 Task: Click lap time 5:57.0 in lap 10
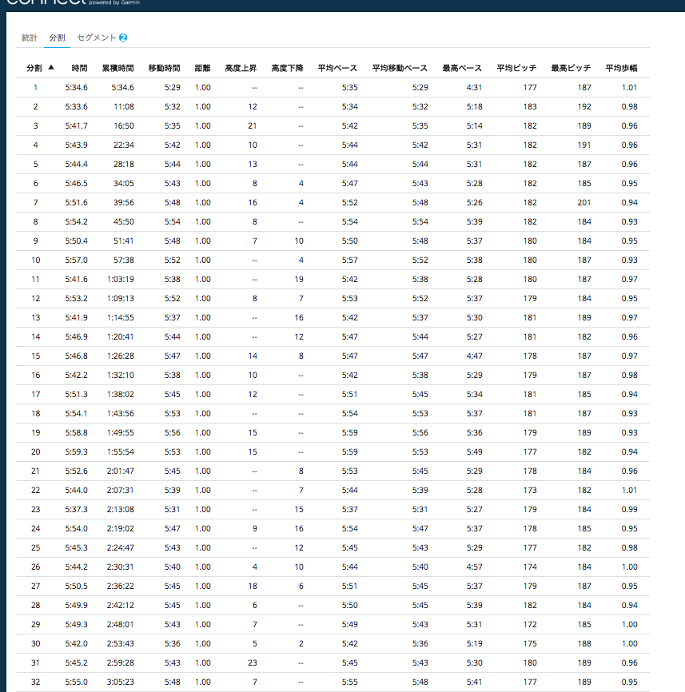click(x=77, y=260)
